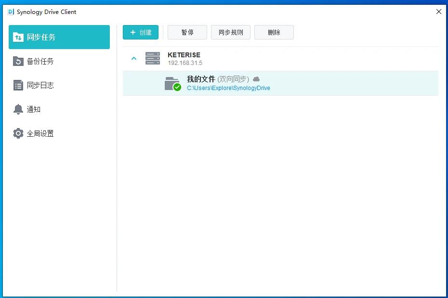The height and width of the screenshot is (298, 448).
Task: Click the IP address 192.168.31.5
Action: coord(185,63)
